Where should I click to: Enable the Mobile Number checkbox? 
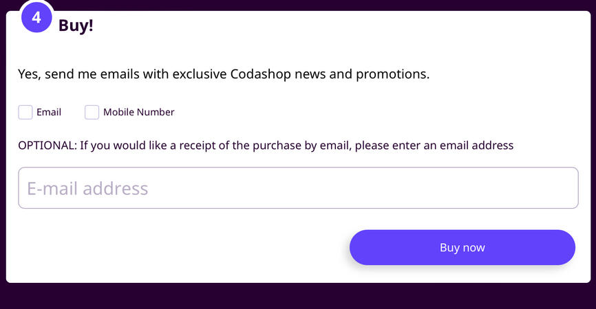92,113
